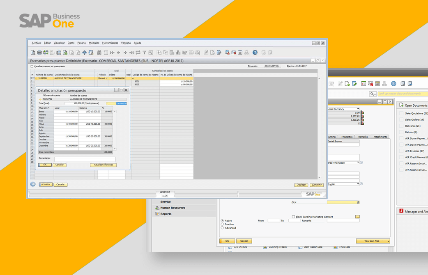Open the Calendar toolbar icon

(240, 53)
